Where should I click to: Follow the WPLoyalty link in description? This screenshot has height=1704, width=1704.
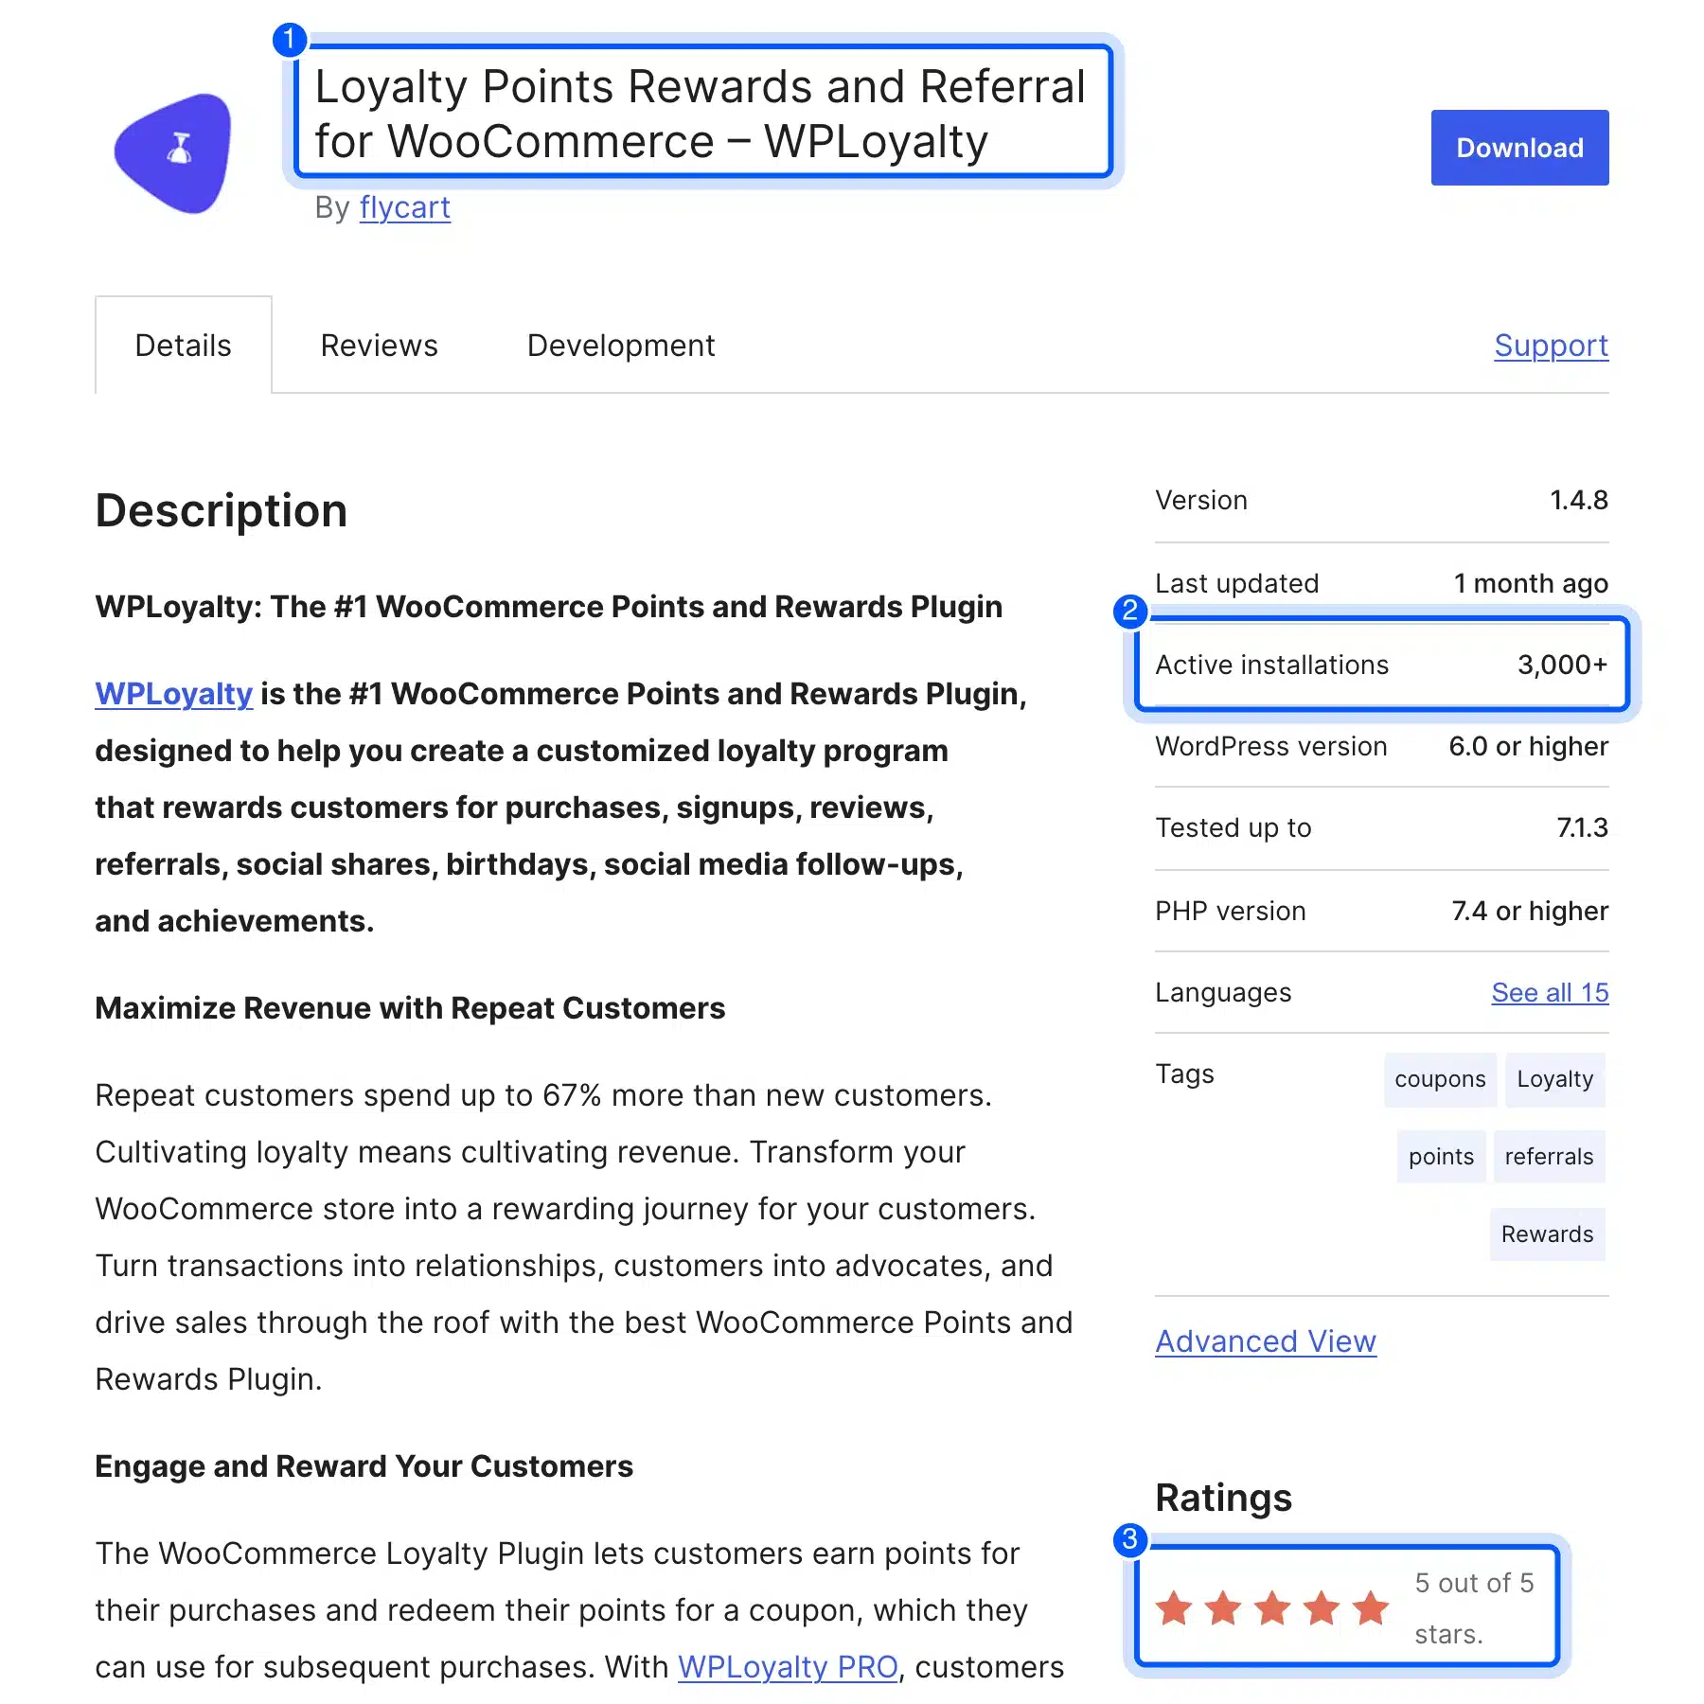(x=174, y=694)
